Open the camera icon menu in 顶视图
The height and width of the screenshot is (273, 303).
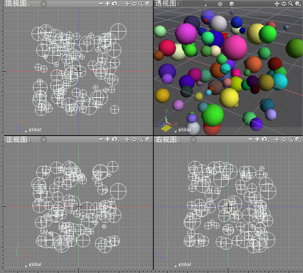click(115, 4)
